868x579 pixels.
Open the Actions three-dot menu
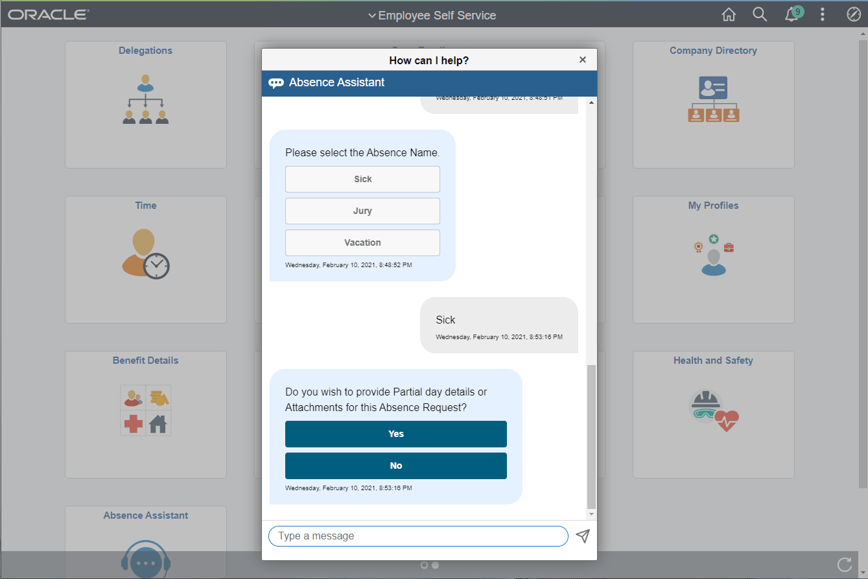(823, 14)
